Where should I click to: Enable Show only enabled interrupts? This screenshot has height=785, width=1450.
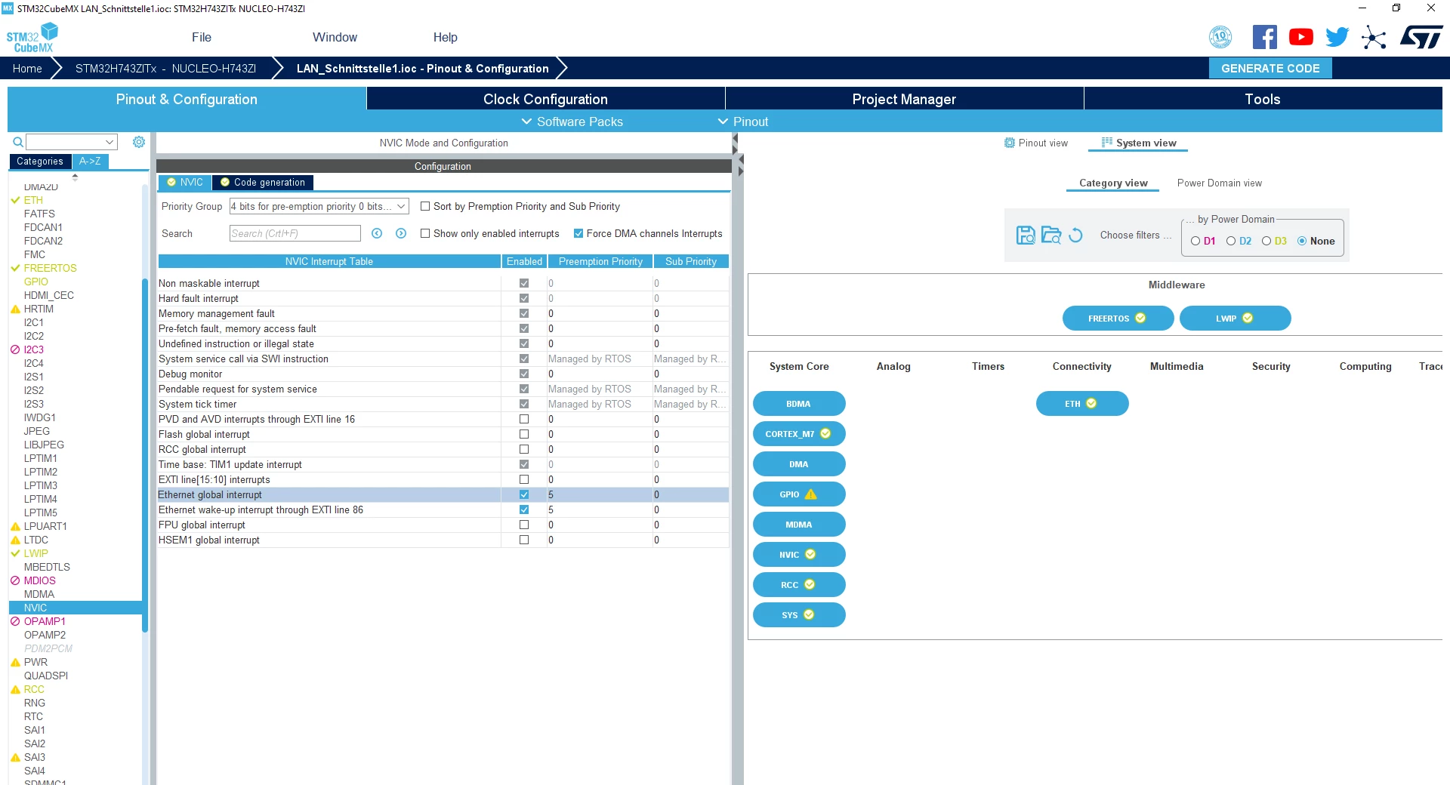(425, 233)
